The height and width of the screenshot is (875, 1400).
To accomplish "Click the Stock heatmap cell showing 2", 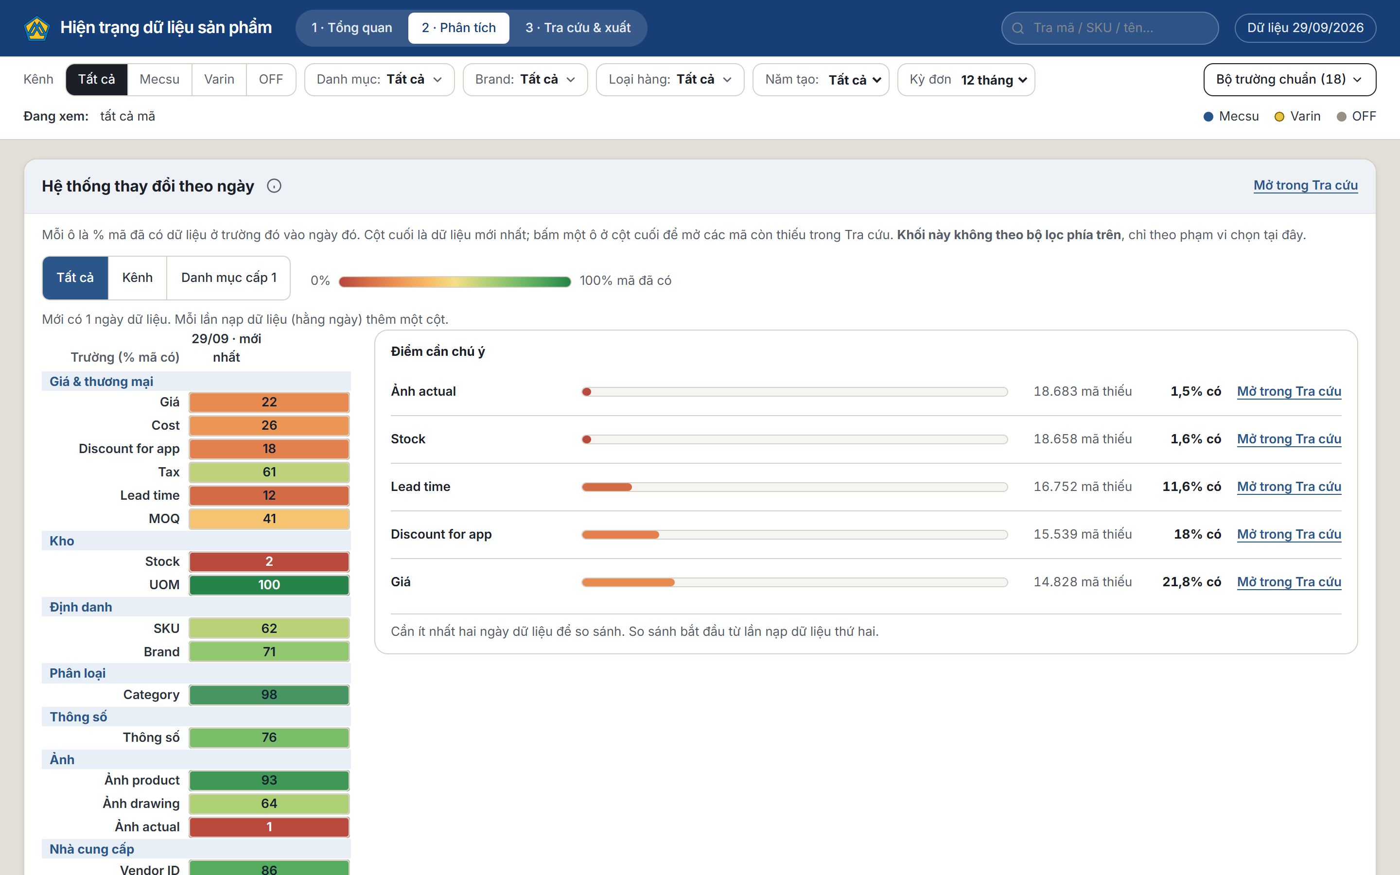I will point(269,561).
